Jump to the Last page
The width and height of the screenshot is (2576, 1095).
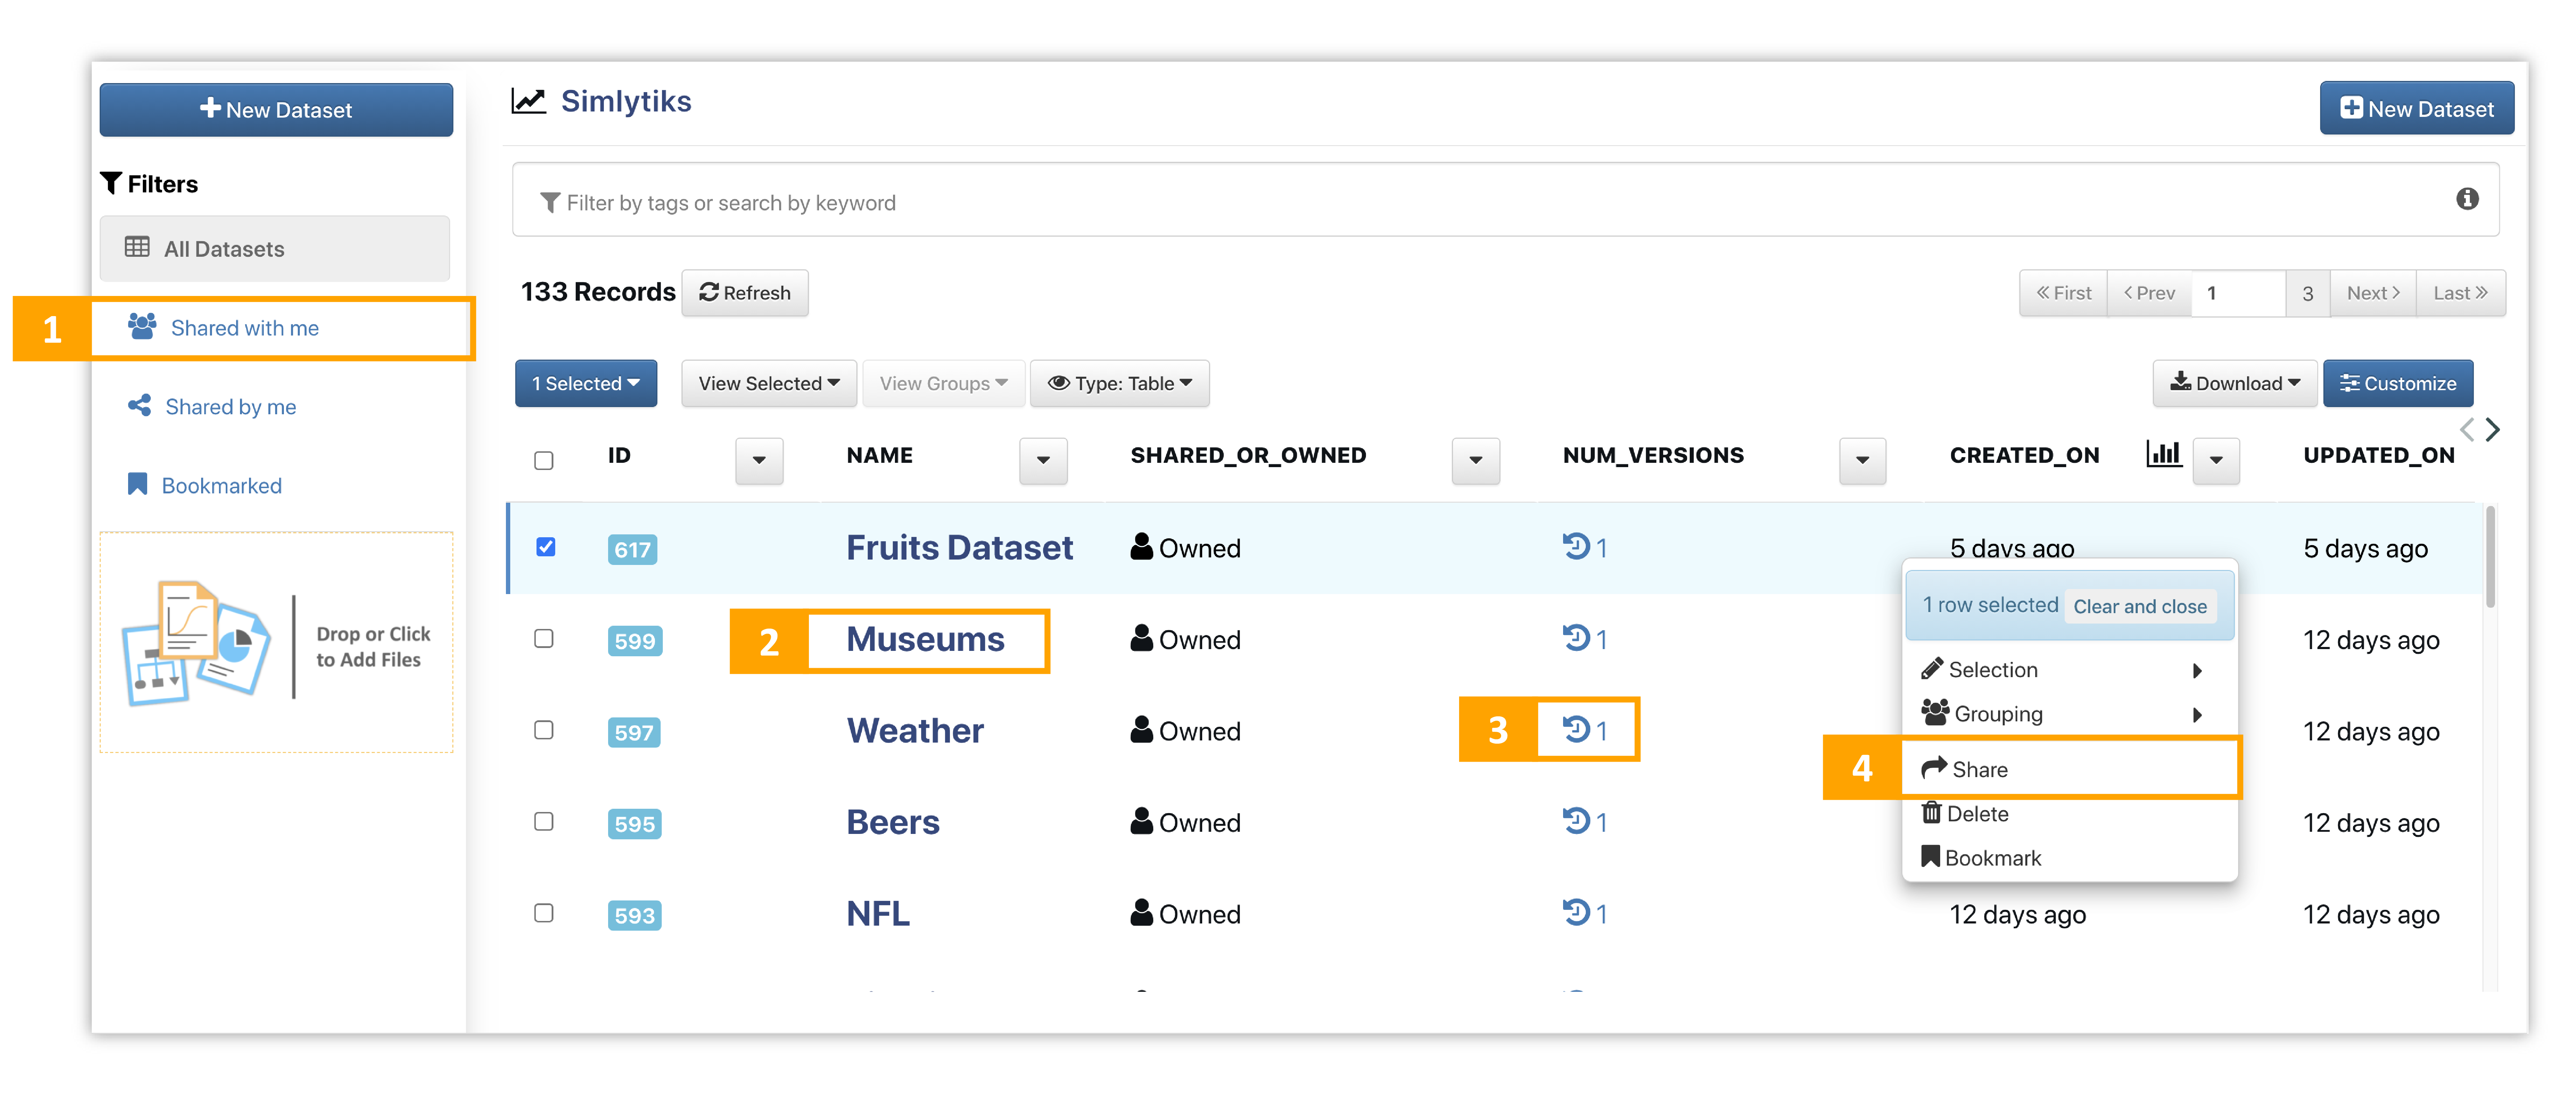2460,293
